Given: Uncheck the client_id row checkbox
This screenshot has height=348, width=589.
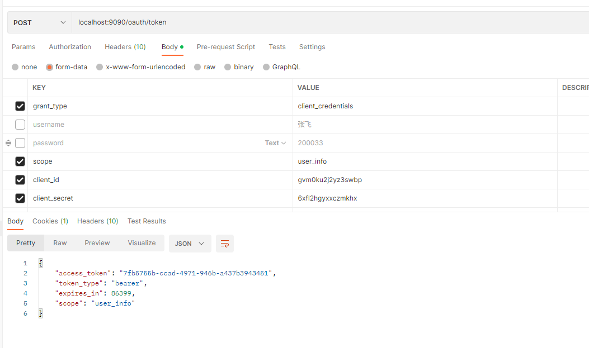Looking at the screenshot, I should pos(20,180).
